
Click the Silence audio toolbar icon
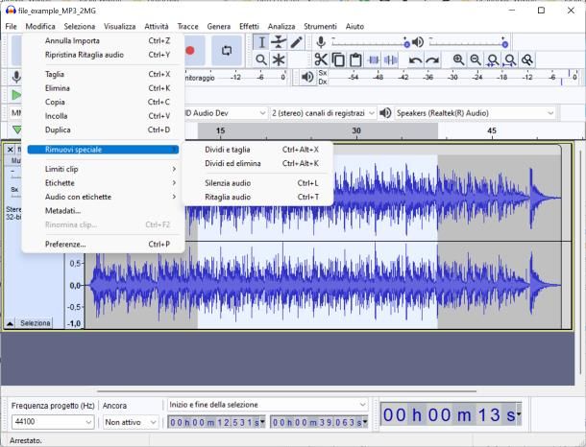tap(390, 59)
